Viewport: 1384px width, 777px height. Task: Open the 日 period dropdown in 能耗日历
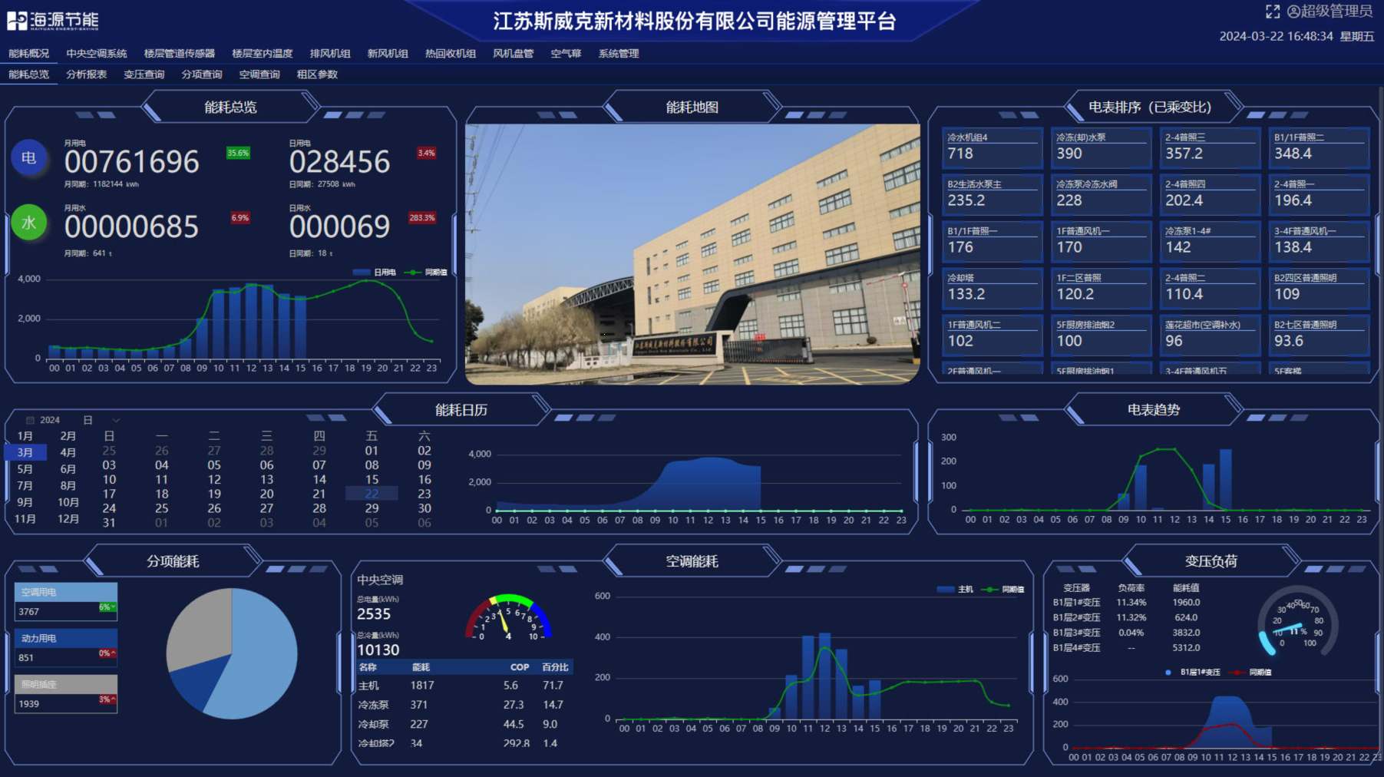[x=101, y=420]
